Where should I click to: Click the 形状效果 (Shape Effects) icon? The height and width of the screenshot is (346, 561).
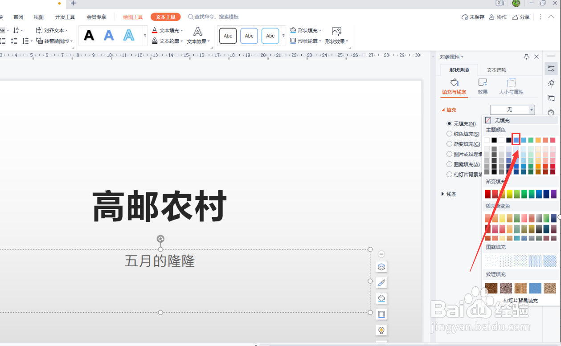click(336, 31)
